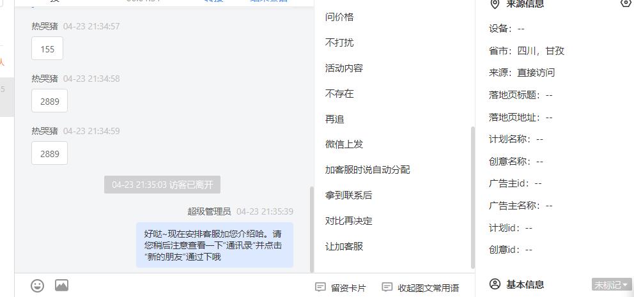
Task: Select 加客服时说自动分配 phrase
Action: (367, 170)
